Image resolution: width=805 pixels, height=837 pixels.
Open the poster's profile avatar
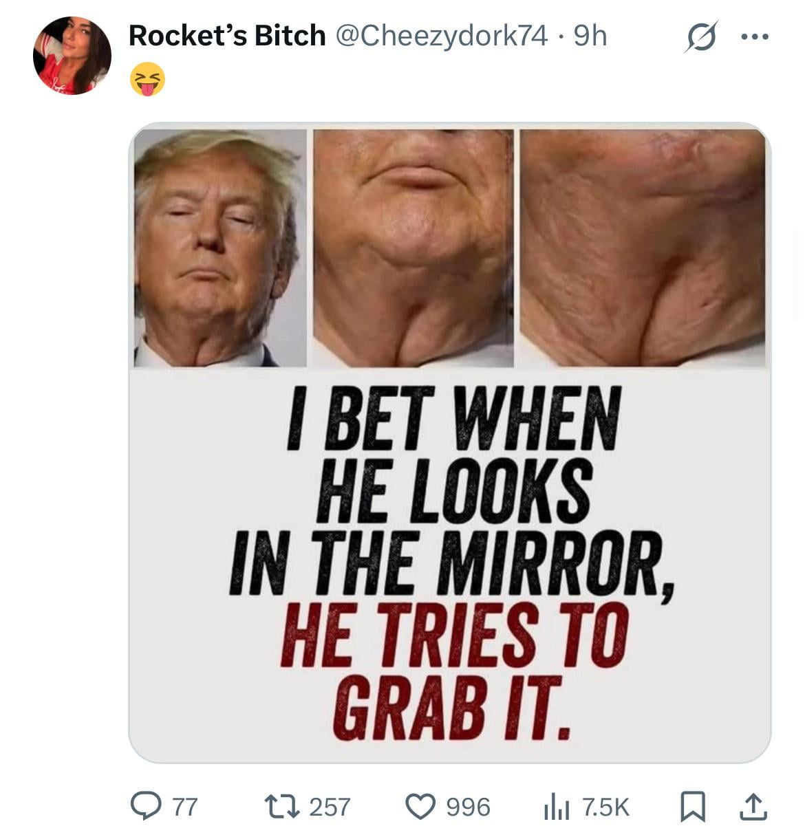[x=72, y=56]
